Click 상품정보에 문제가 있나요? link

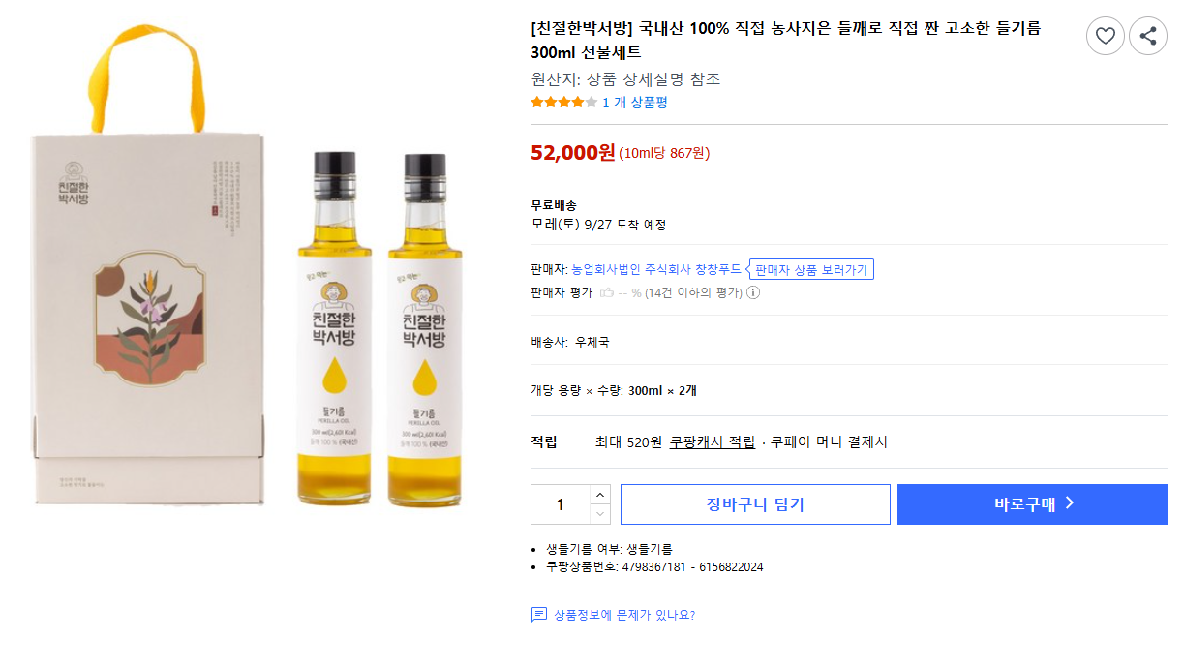click(x=624, y=615)
